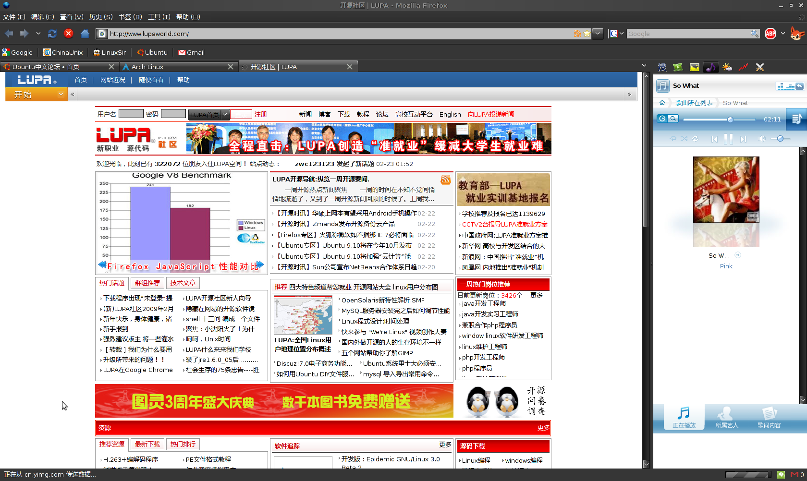Viewport: 807px width, 481px height.
Task: Open the 开始 menu dropdown arrow
Action: [61, 94]
